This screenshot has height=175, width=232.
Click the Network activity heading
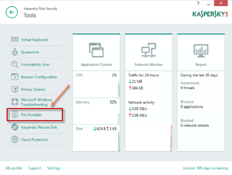[x=141, y=102]
